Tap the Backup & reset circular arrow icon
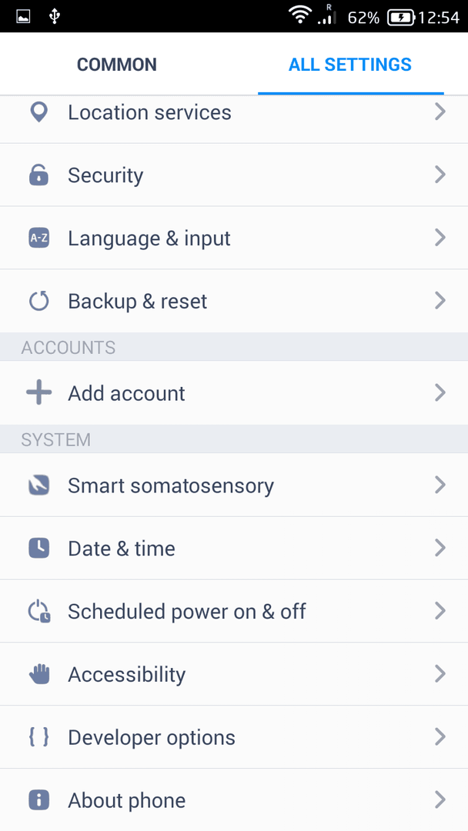The width and height of the screenshot is (468, 831). 38,301
